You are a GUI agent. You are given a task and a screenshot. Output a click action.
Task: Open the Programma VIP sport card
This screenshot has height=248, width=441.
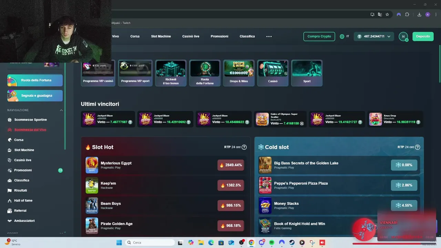coord(135,73)
